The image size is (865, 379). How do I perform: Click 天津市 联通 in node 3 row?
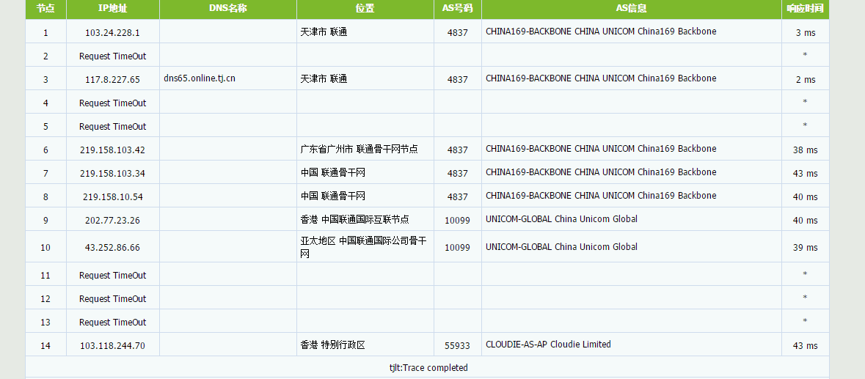pyautogui.click(x=324, y=78)
